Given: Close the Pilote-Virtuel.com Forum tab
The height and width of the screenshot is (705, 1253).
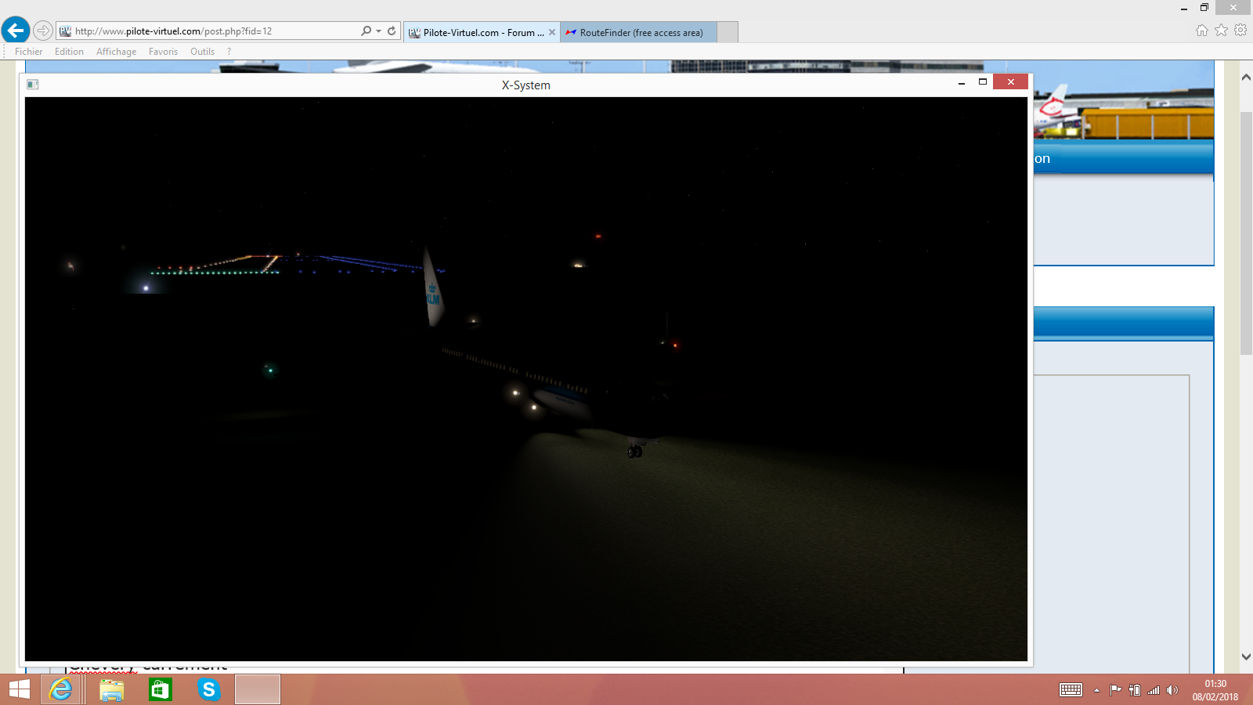Looking at the screenshot, I should (552, 32).
